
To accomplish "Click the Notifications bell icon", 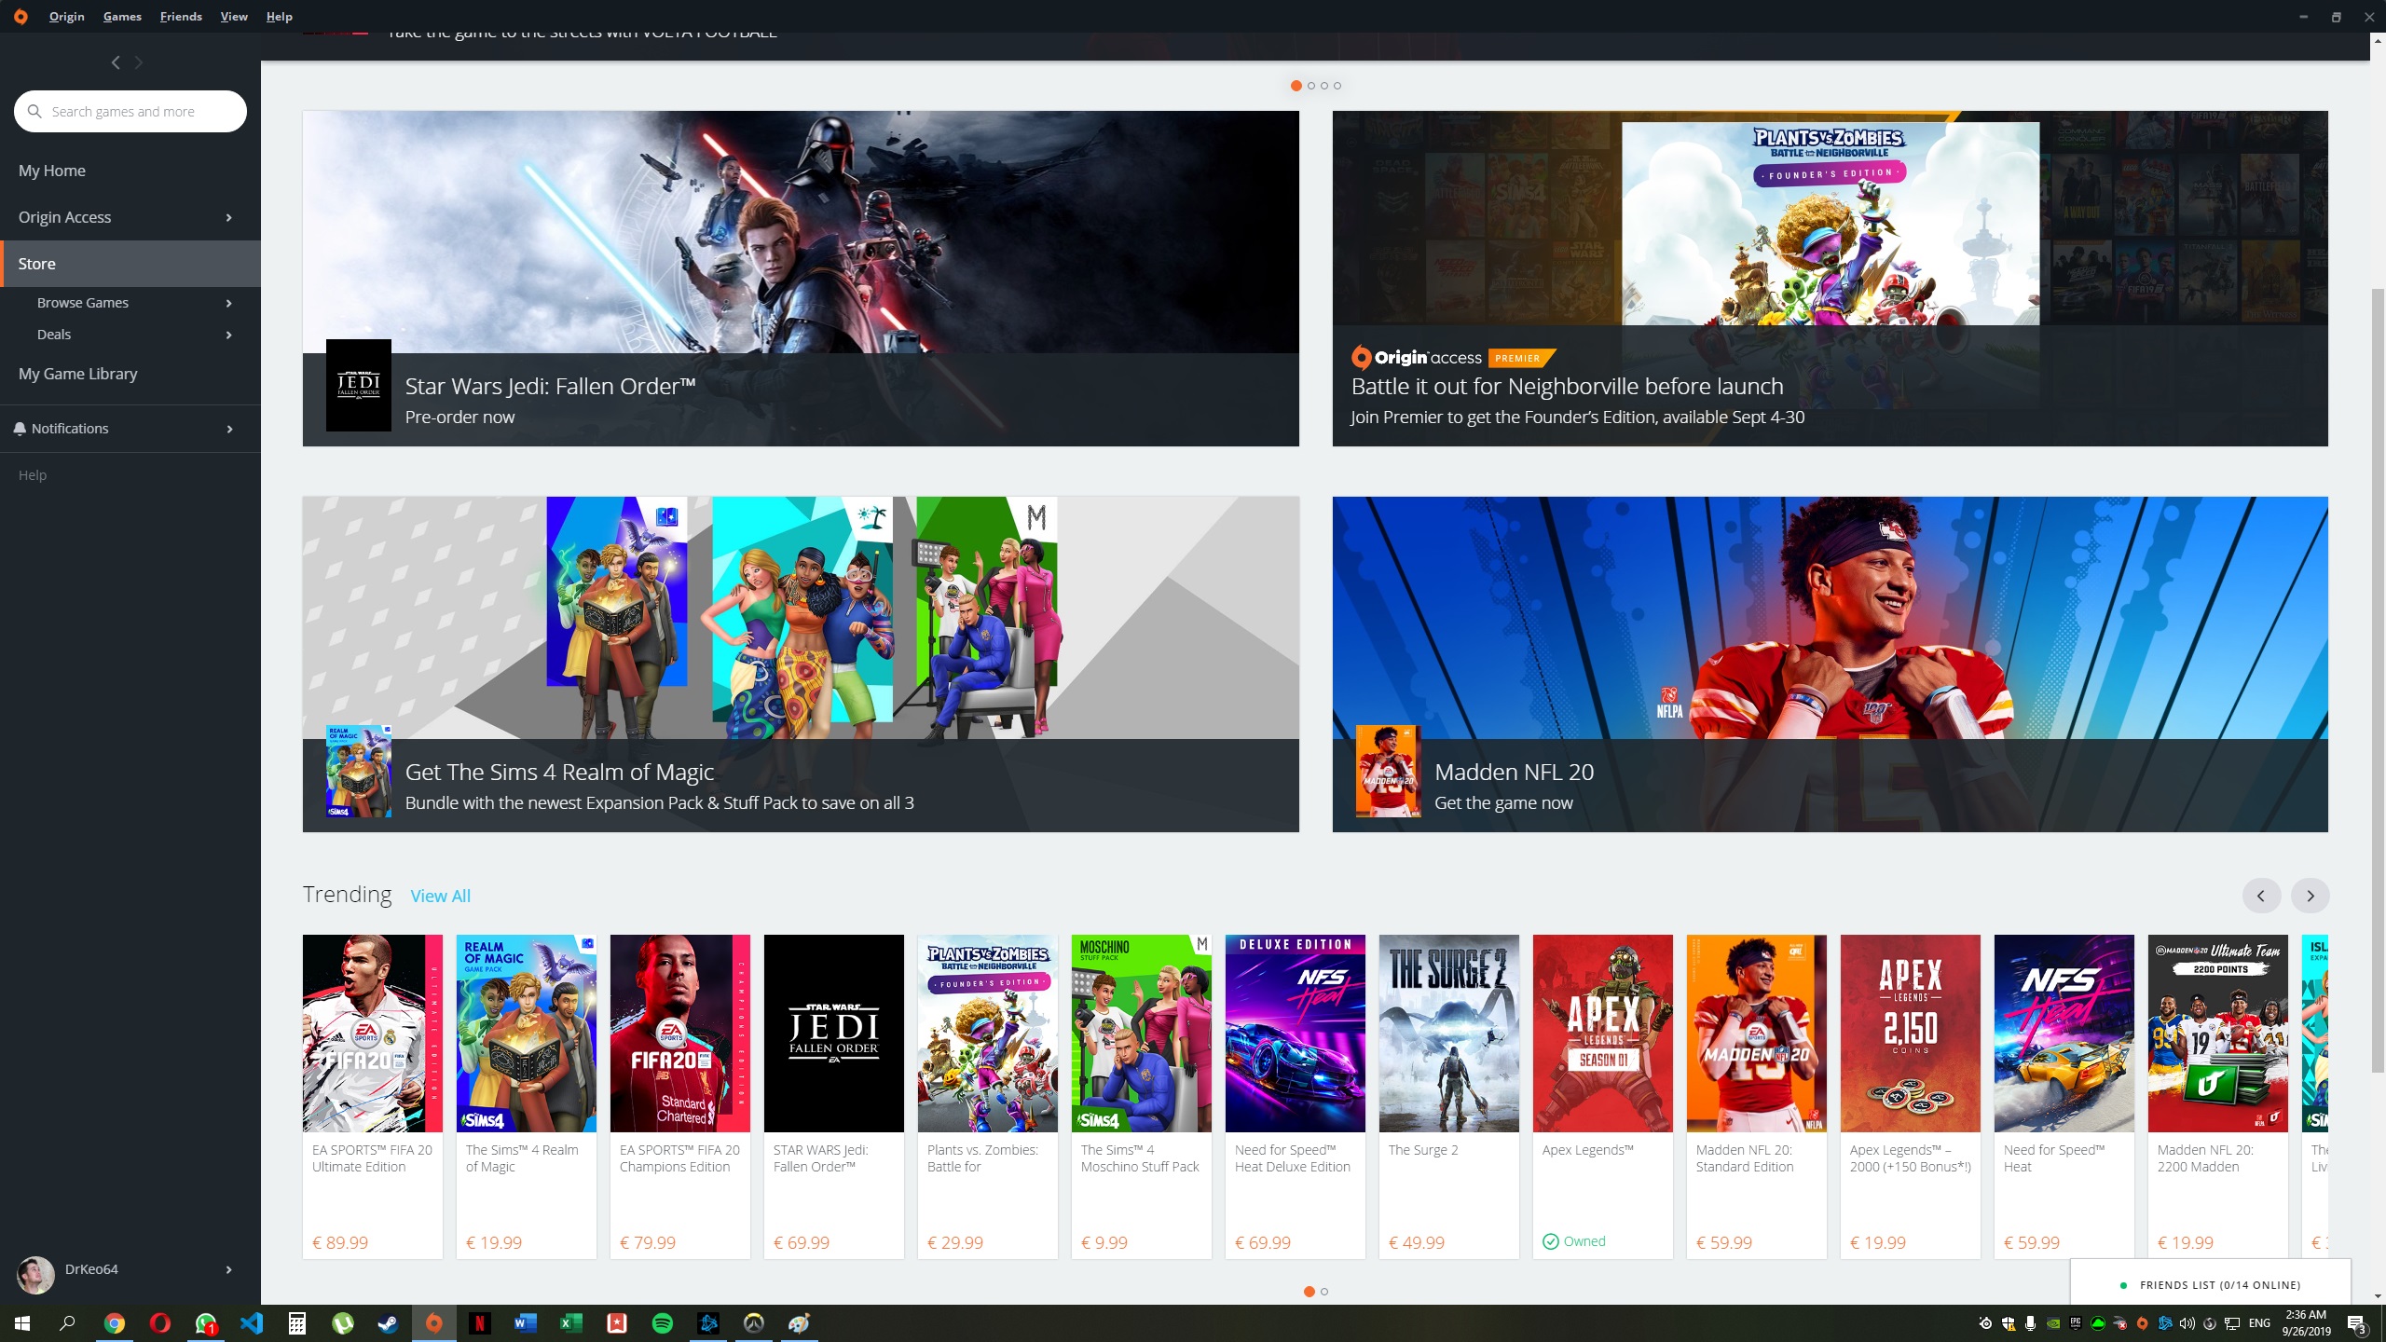I will [x=20, y=429].
